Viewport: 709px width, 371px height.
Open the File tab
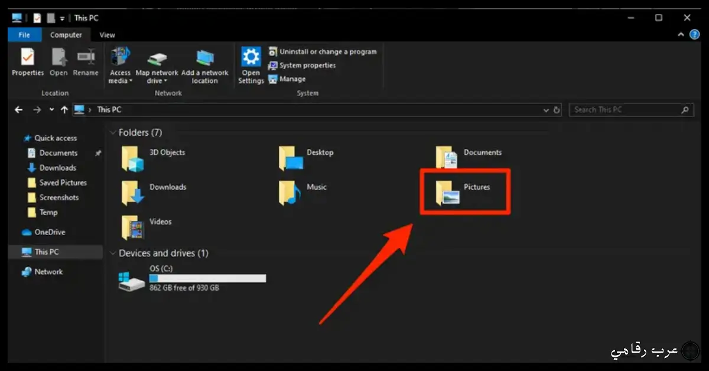24,35
